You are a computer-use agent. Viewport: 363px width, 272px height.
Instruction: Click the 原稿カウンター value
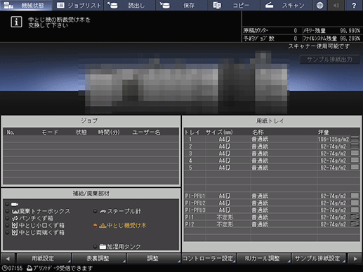tap(296, 31)
